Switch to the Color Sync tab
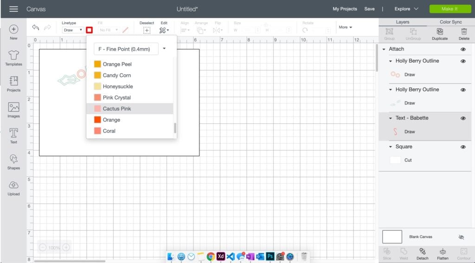The image size is (475, 263). [451, 22]
